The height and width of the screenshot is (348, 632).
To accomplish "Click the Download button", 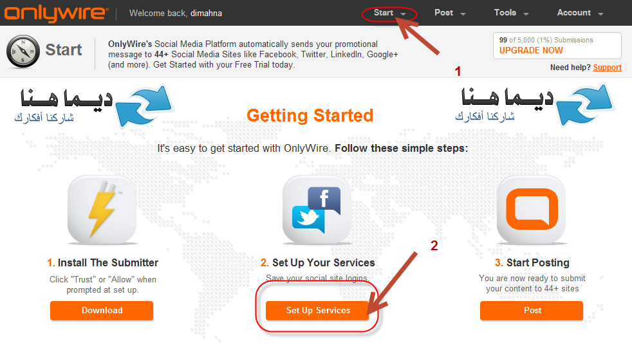I will tap(102, 311).
